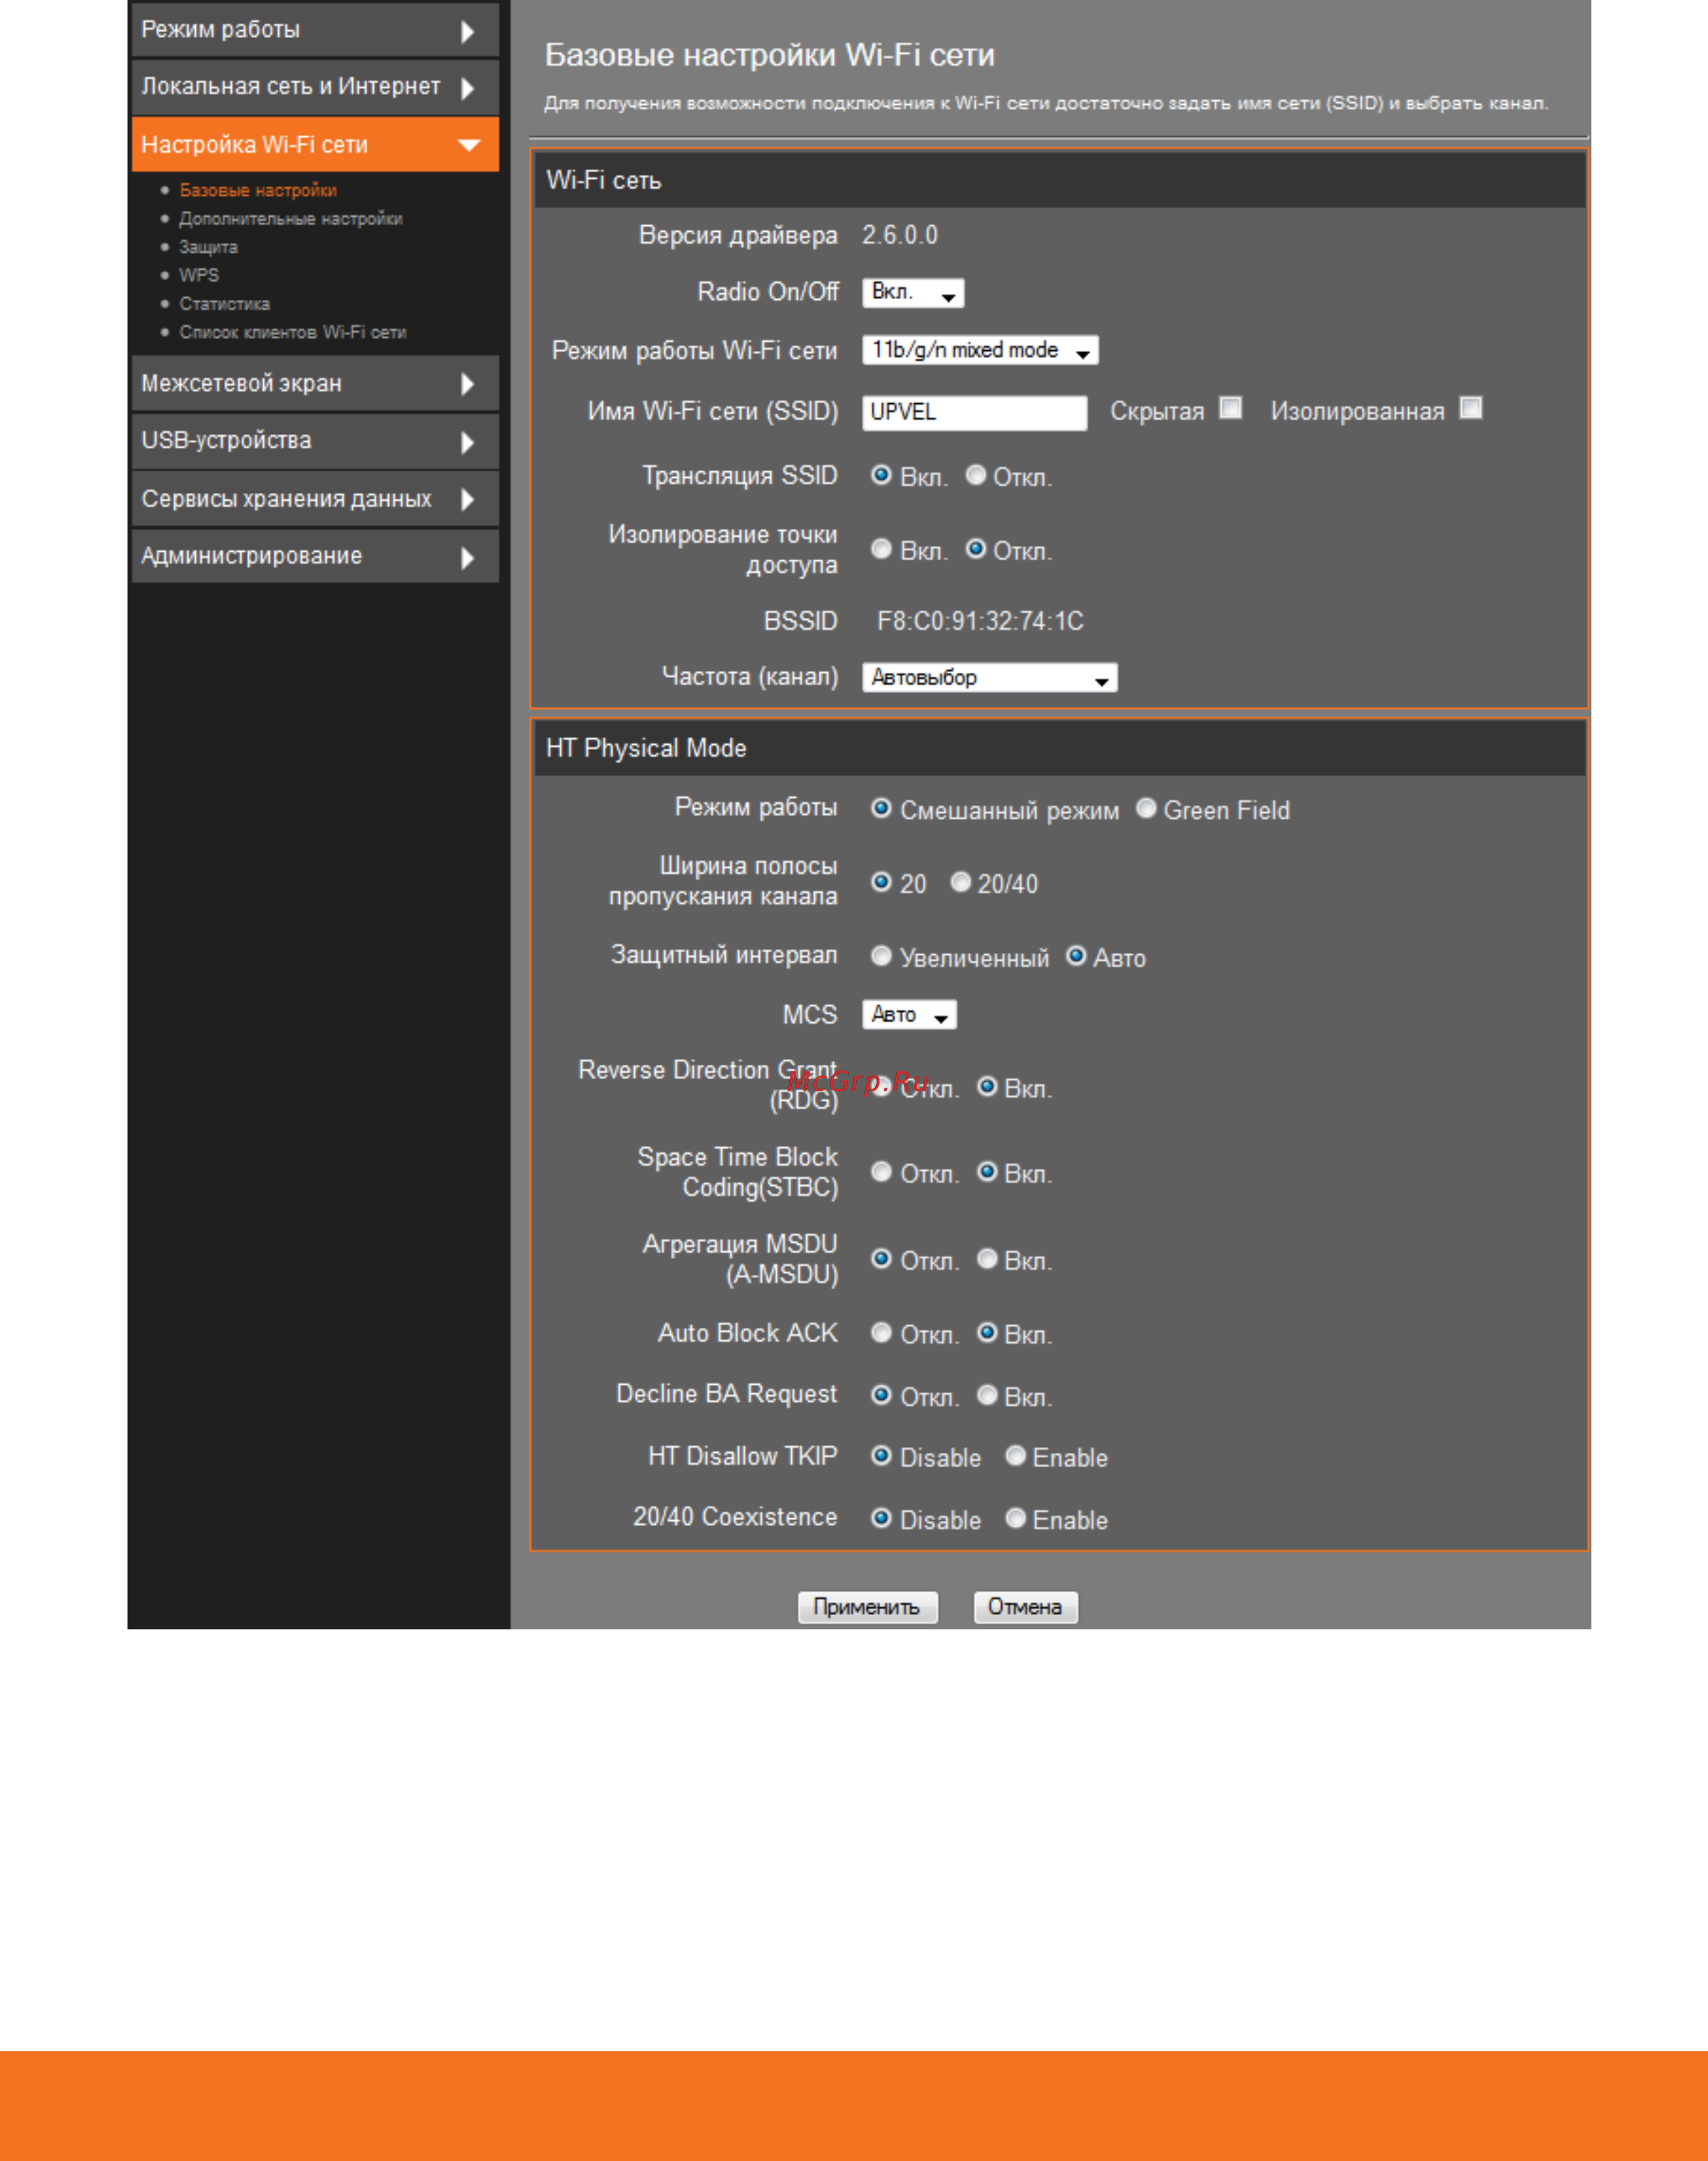The image size is (1708, 2161).
Task: Open the Защита submenu item
Action: click(208, 247)
